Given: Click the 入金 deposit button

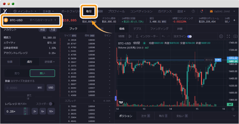Looking at the screenshot, I should (x=53, y=30).
